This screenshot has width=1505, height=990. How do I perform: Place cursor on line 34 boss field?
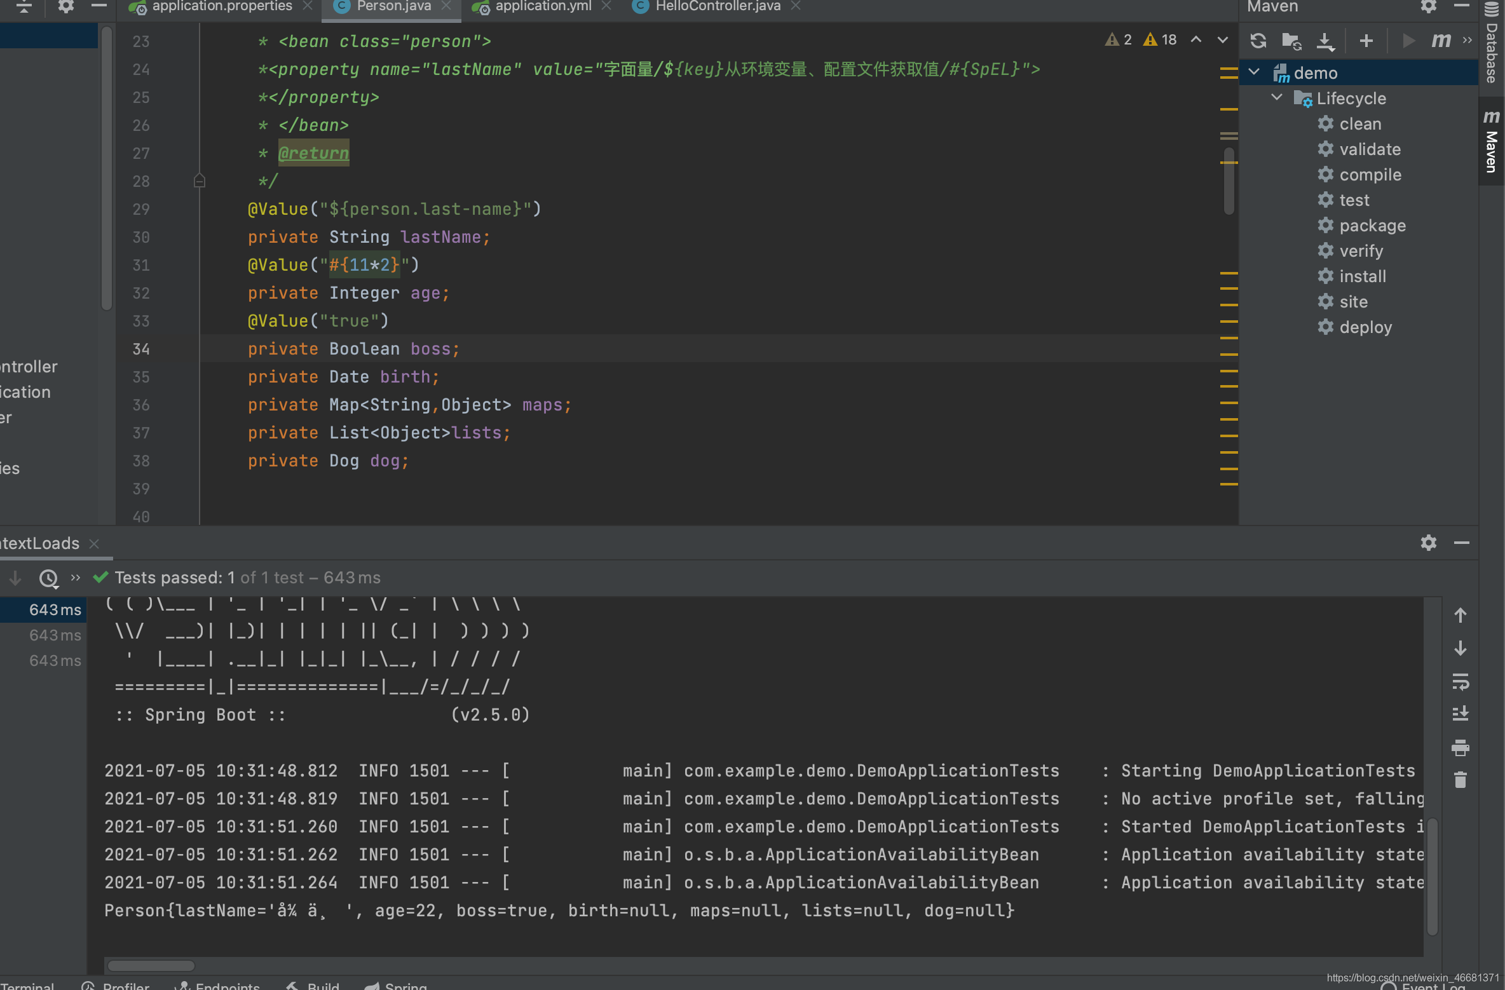click(x=432, y=349)
